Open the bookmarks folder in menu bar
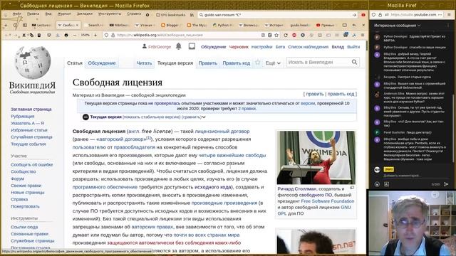This screenshot has height=256, width=456. (170, 15)
